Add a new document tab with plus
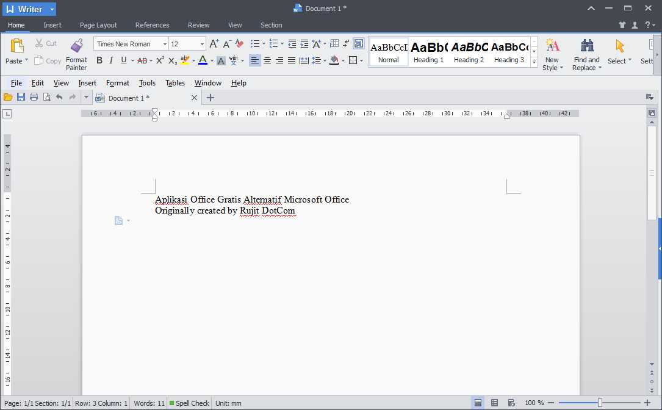 210,98
